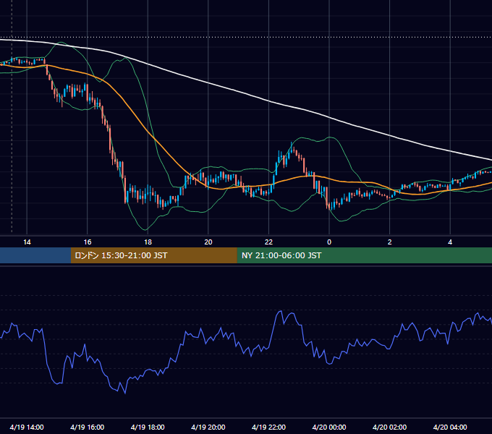Image resolution: width=492 pixels, height=434 pixels.
Task: Click the 4/19 14:00 date label
Action: click(x=27, y=427)
